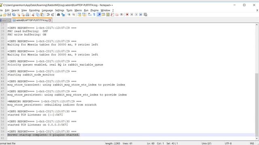Open the user-defined language dialog icon

103,14
